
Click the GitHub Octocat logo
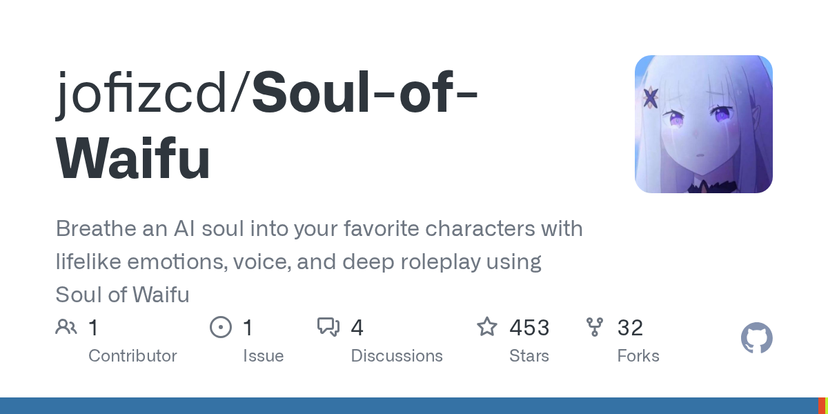pos(757,338)
